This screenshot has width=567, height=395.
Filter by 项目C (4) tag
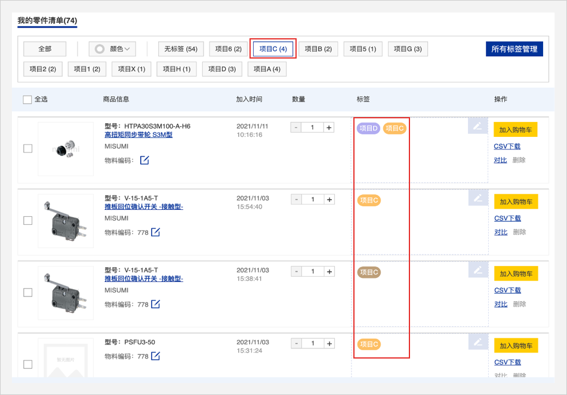273,49
